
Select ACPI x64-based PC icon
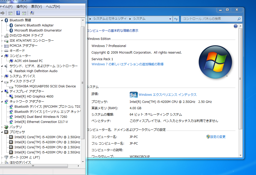pos(11,61)
